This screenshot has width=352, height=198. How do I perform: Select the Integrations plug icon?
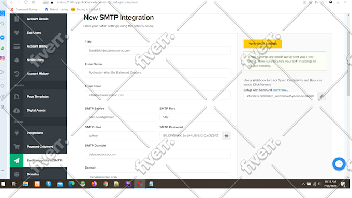pyautogui.click(x=17, y=133)
